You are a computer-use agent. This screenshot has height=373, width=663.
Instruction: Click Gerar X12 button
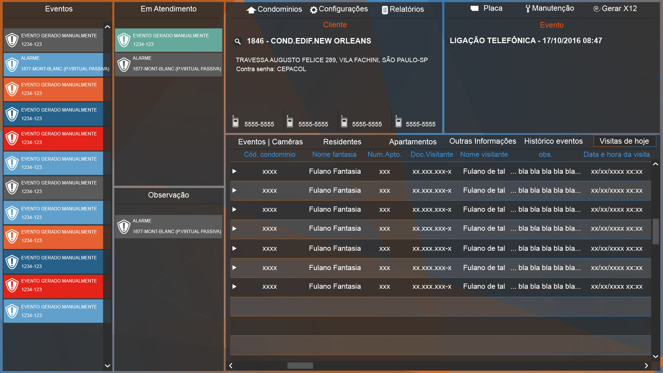[615, 9]
